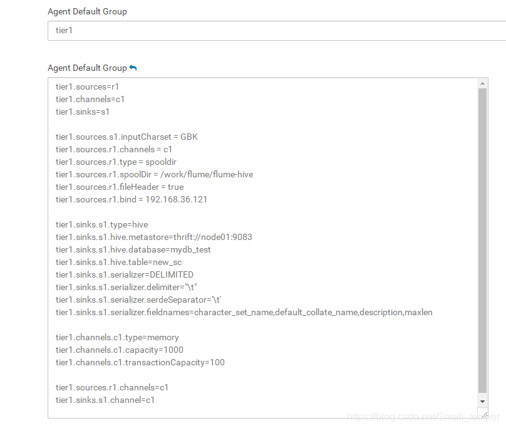Screen dimensions: 506x428
Task: Click the 'tier1.sources.r1.channels=c1' last-block line
Action: [112, 388]
